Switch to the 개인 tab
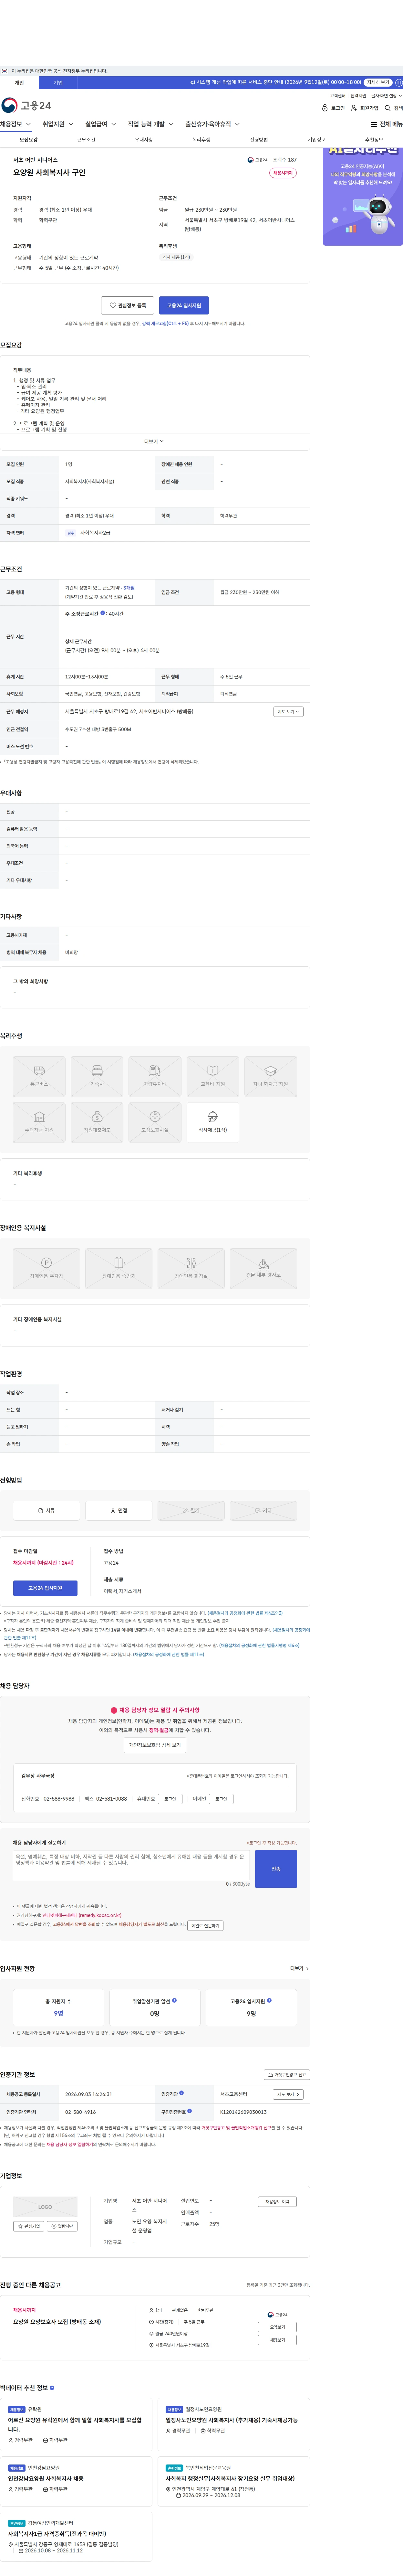Screen dimensions: 403x2576 pos(19,83)
